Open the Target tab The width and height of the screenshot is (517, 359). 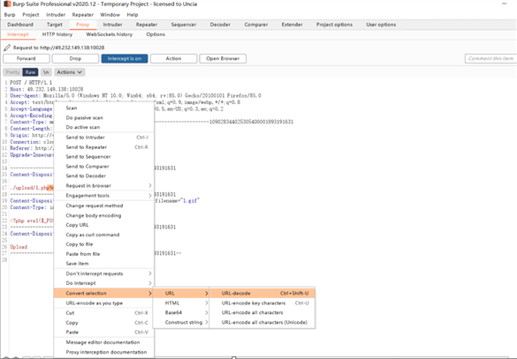coord(55,25)
